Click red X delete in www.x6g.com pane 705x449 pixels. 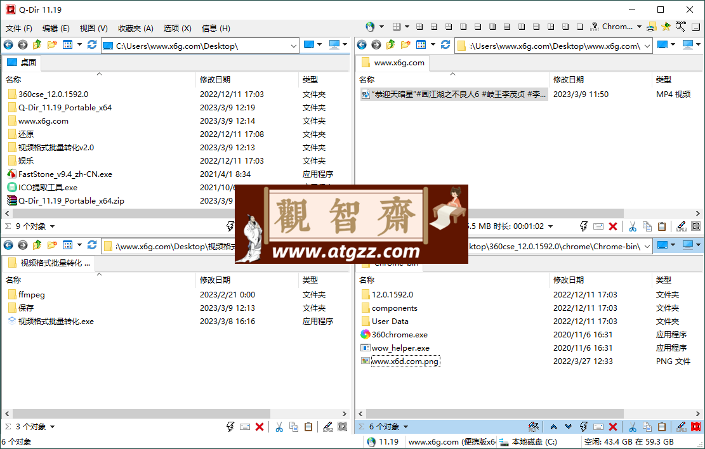click(x=613, y=226)
